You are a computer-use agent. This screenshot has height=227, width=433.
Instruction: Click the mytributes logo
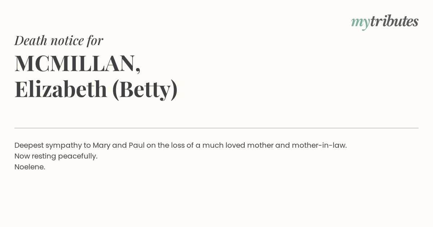[x=385, y=22]
